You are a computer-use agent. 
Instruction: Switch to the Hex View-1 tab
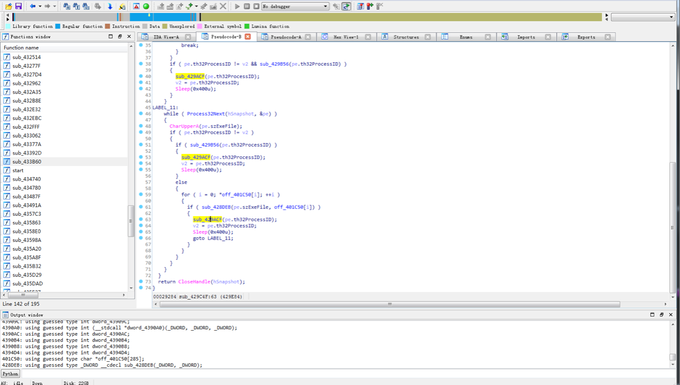coord(346,37)
